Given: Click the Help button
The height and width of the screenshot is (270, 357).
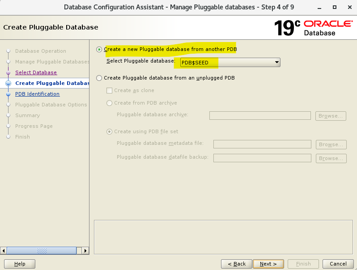Looking at the screenshot, I should coord(20,264).
